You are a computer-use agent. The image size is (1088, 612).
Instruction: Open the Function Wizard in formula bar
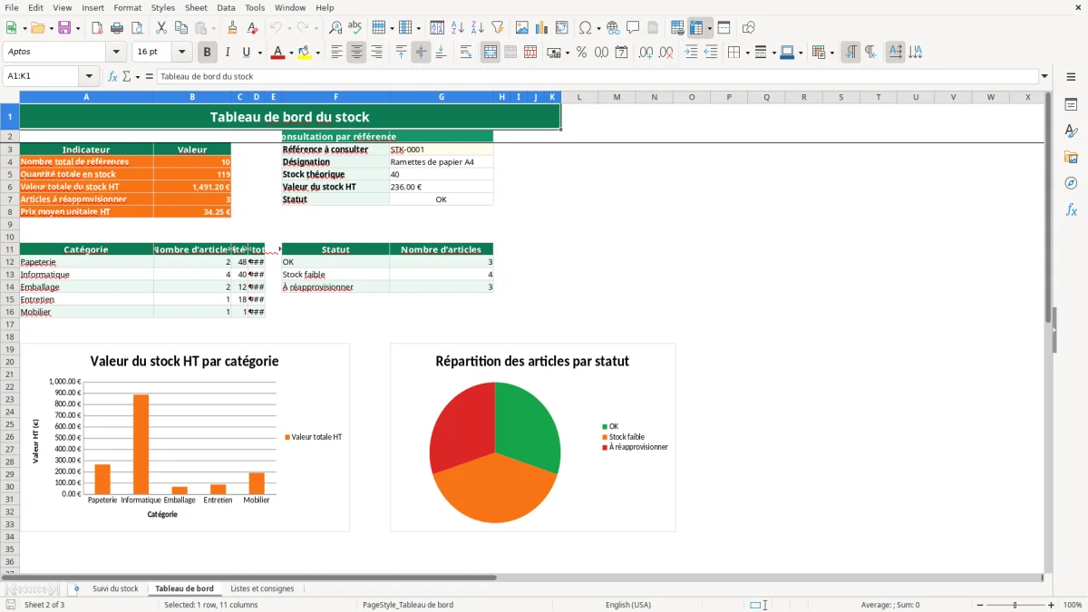113,77
